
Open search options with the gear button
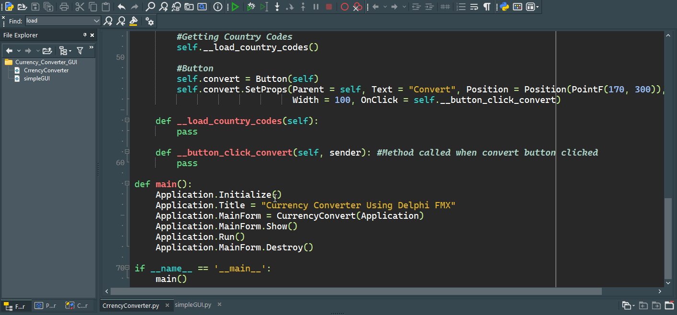[x=150, y=21]
